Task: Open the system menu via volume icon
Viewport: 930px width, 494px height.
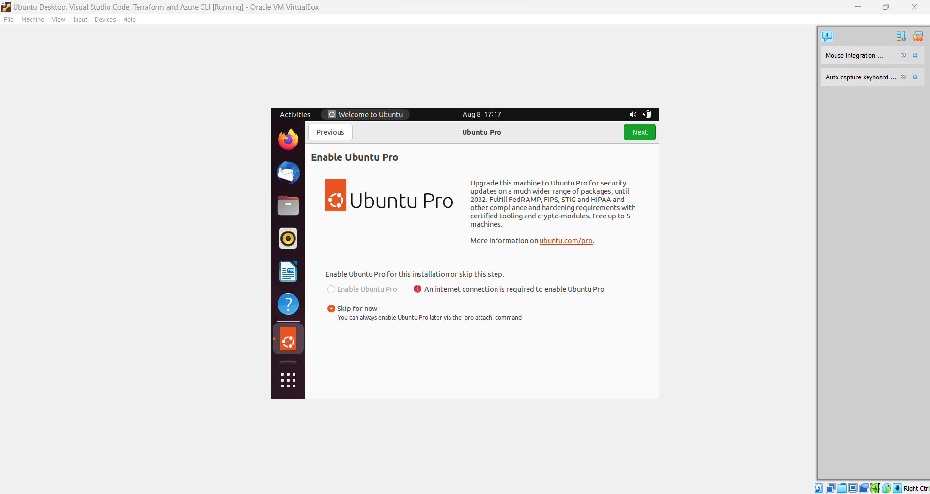Action: pos(633,114)
